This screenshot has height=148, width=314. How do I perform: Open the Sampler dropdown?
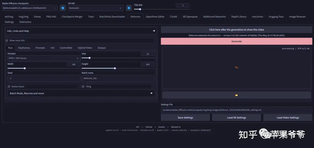(44, 58)
